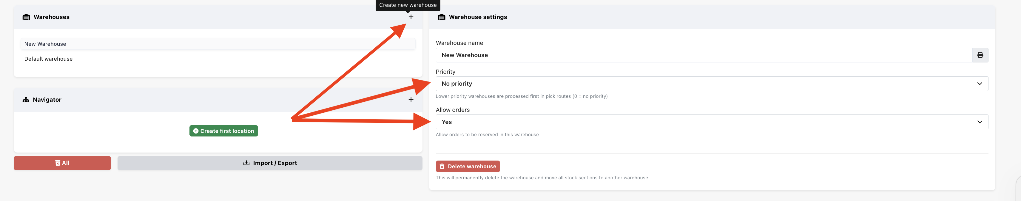Click the Warehouses panel title
1021x201 pixels.
point(52,17)
